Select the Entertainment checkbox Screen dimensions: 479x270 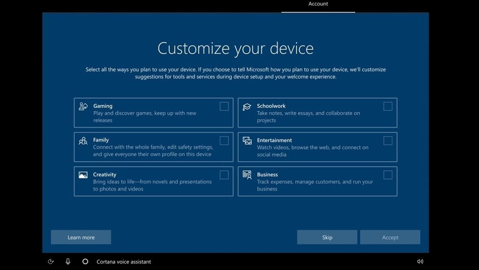(388, 141)
